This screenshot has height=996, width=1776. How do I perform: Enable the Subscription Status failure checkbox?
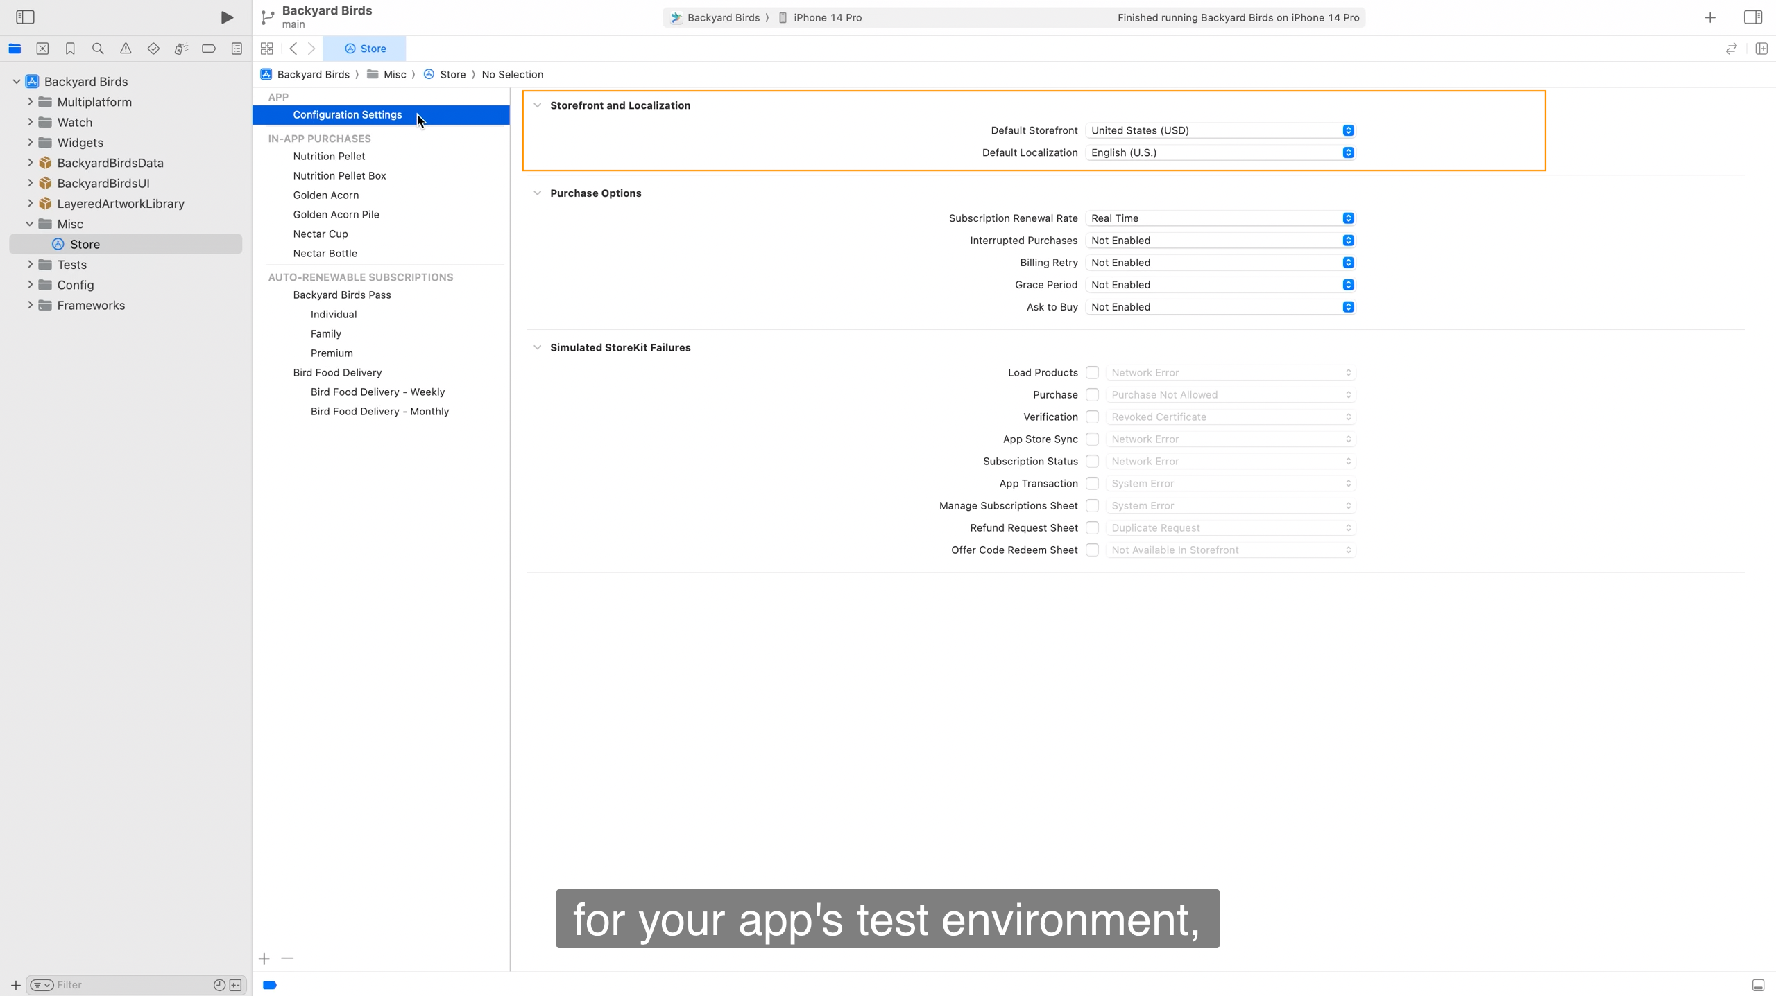(x=1093, y=461)
